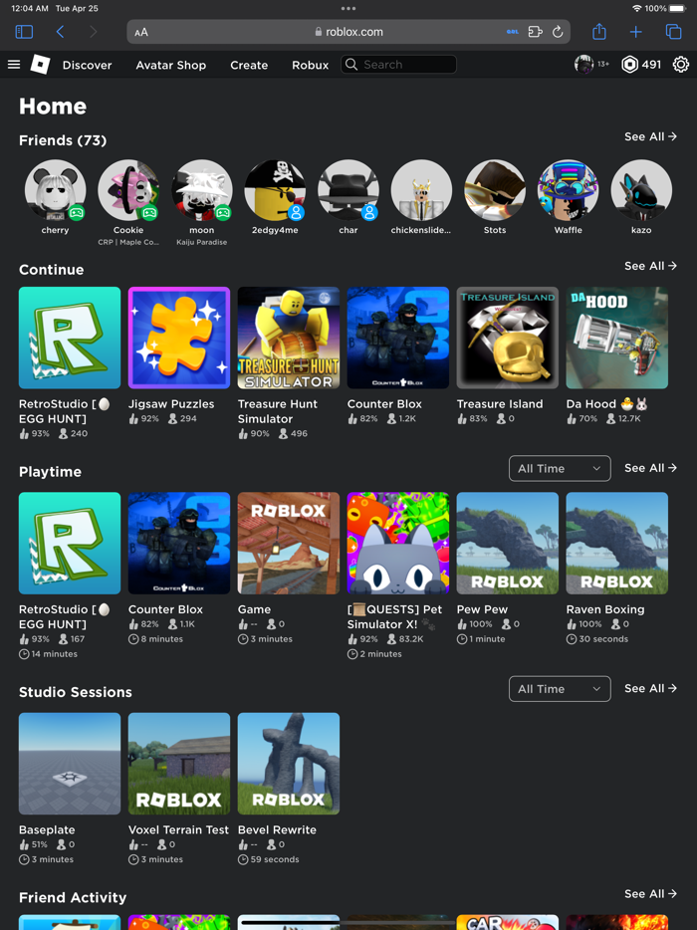Open Bevel Rewrite studio thumbnail
697x930 pixels.
(289, 764)
